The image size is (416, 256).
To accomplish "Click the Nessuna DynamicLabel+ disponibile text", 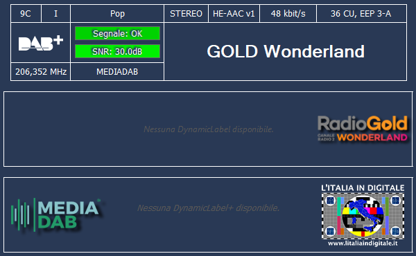I will (x=208, y=208).
